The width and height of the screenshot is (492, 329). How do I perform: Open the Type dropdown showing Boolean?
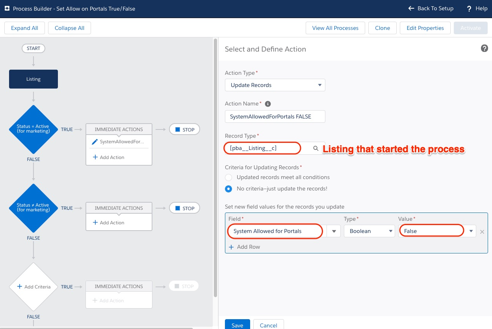369,231
